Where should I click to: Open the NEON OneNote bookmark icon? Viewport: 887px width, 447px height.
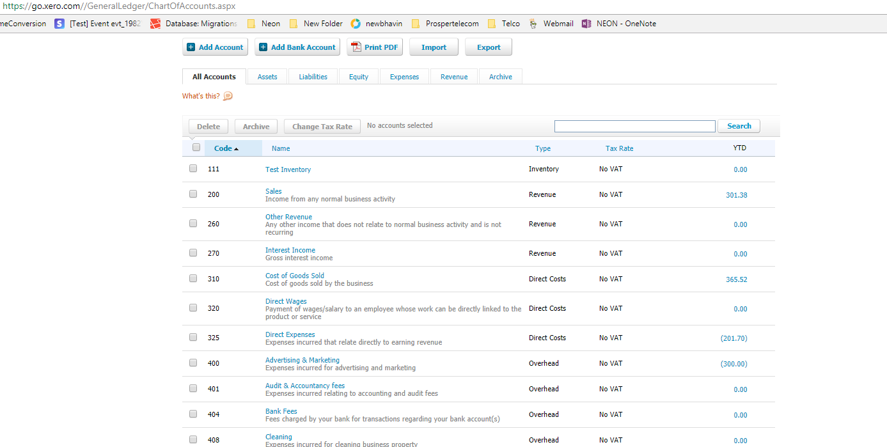(x=586, y=23)
